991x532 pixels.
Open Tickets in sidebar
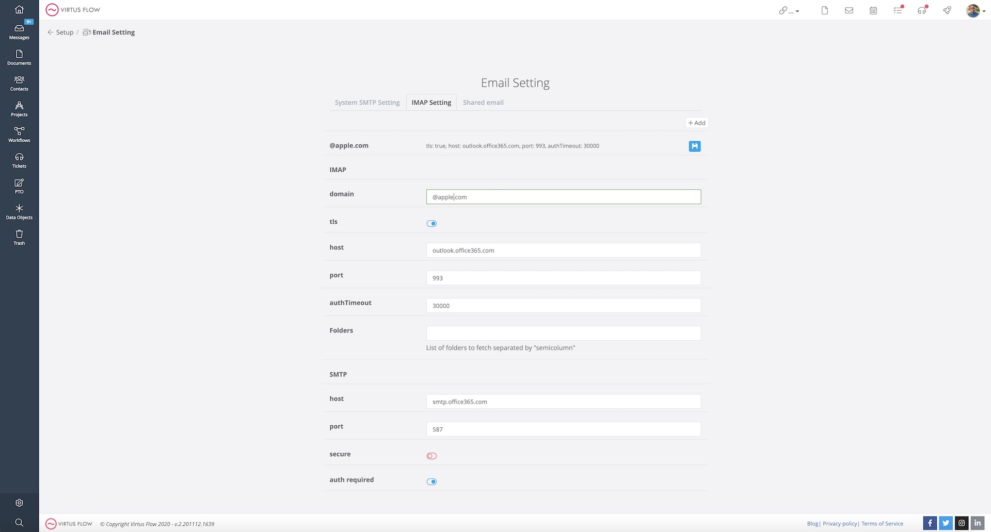coord(19,160)
